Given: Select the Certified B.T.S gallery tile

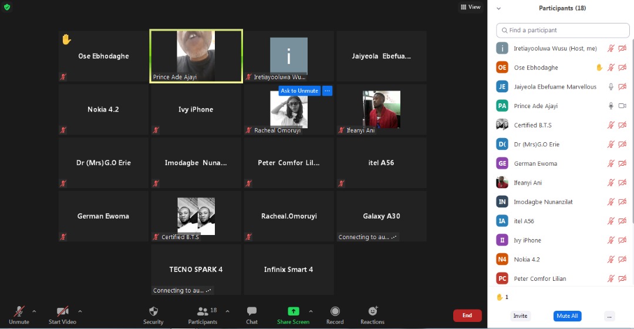Looking at the screenshot, I should 196,216.
